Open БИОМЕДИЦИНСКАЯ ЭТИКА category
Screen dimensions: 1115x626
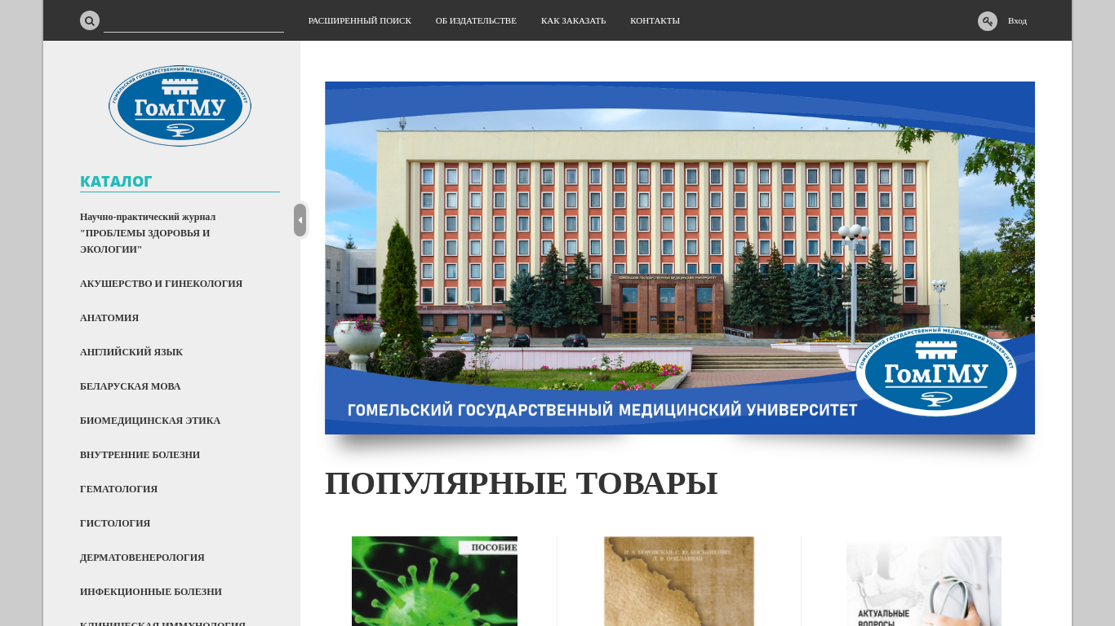click(150, 421)
